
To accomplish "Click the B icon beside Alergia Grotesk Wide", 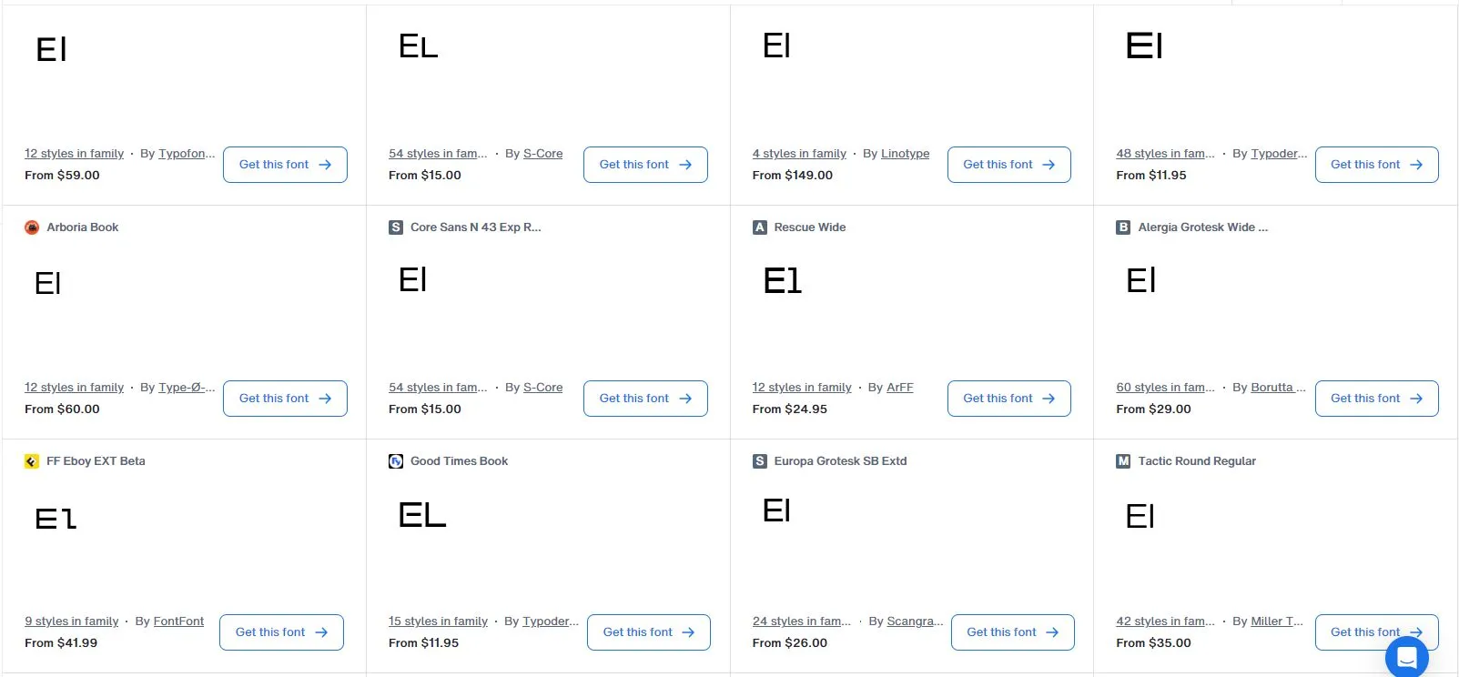I will coord(1123,227).
